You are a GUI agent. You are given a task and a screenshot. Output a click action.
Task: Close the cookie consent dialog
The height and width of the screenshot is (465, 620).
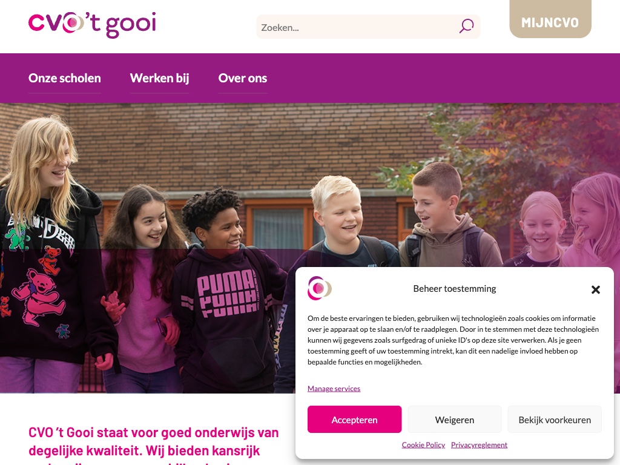tap(596, 290)
